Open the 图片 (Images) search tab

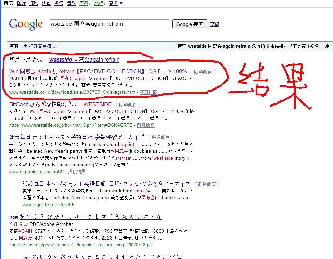point(21,3)
